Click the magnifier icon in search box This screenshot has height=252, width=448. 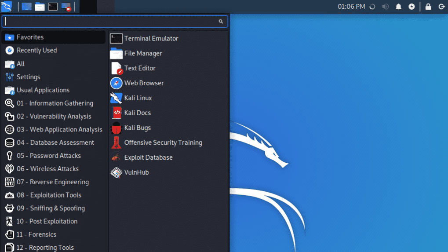[221, 22]
